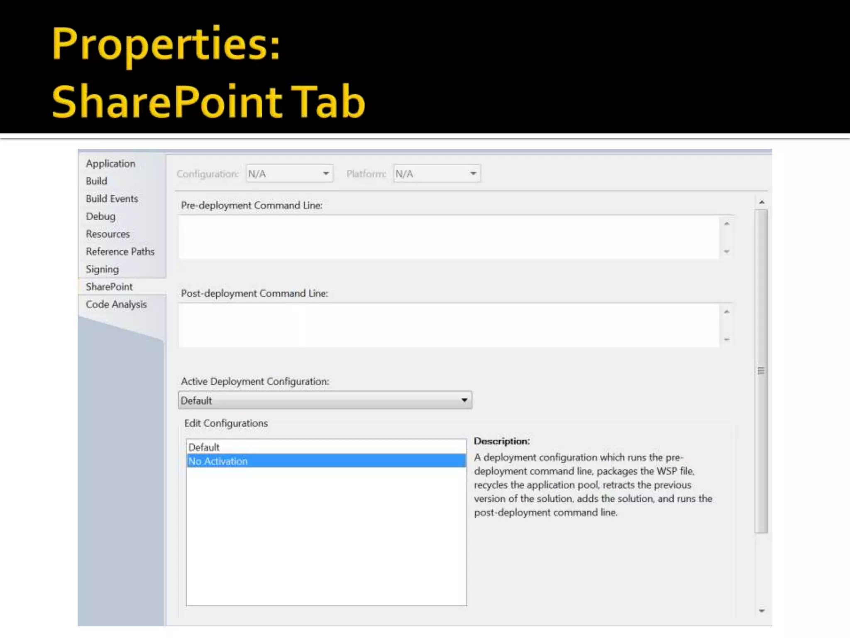The height and width of the screenshot is (638, 850).
Task: Click up arrow of Pre-deployment box scrollbar
Action: [727, 224]
